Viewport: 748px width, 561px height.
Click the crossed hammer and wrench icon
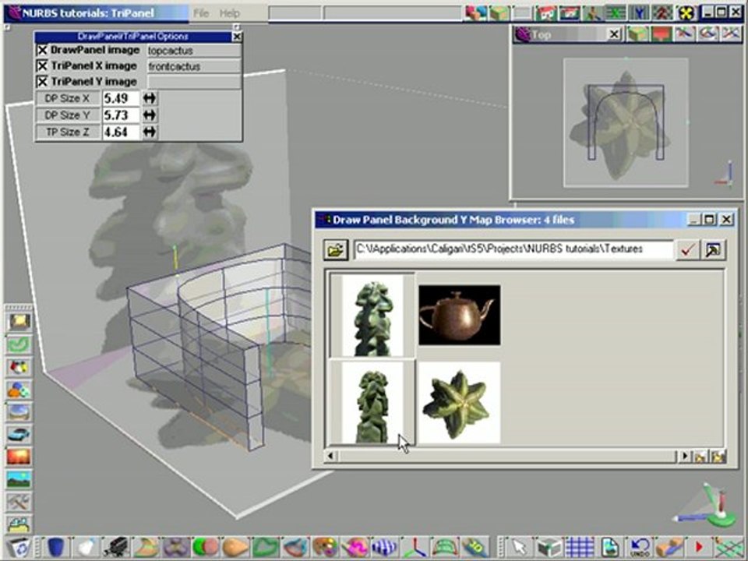[19, 502]
